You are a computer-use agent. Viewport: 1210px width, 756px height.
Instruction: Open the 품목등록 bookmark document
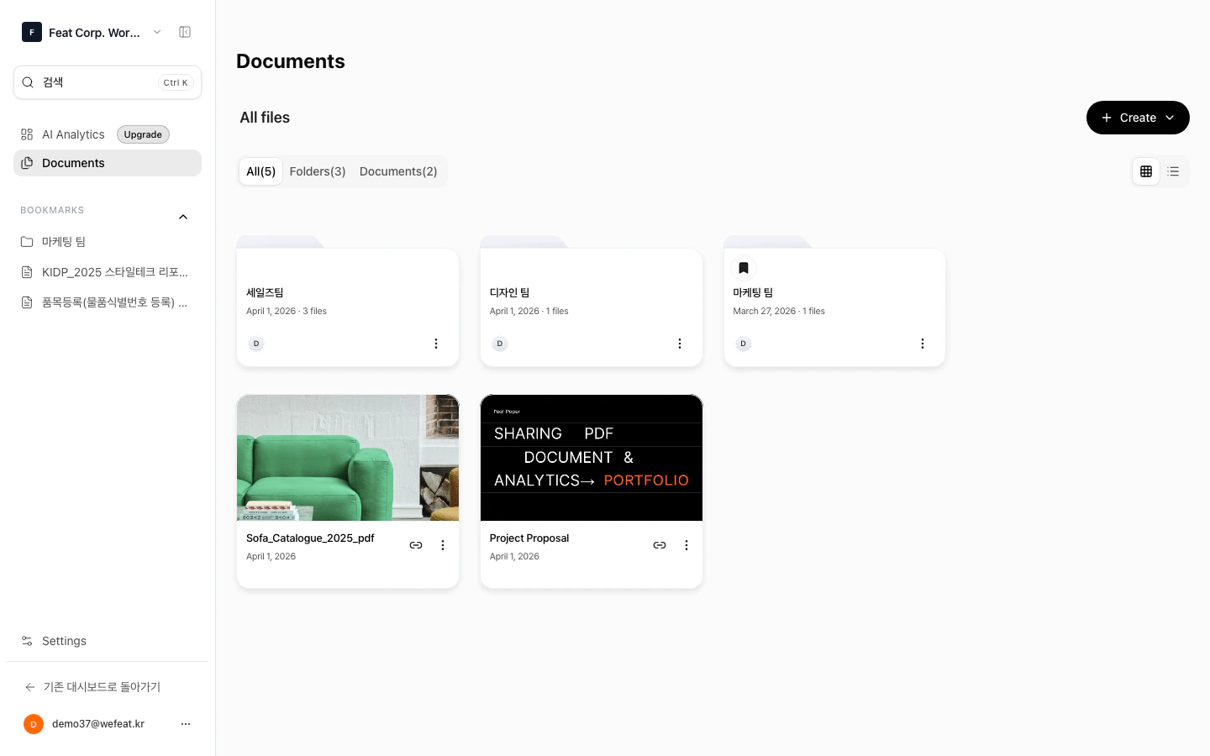tap(108, 302)
